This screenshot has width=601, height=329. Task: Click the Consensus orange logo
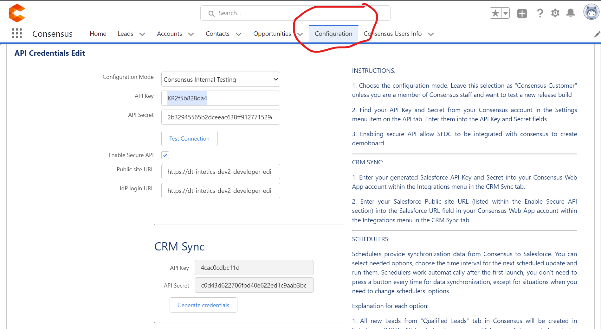(x=17, y=13)
